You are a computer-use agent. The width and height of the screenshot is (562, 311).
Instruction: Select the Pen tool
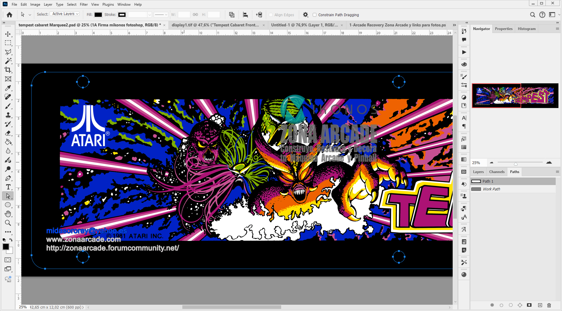8,178
